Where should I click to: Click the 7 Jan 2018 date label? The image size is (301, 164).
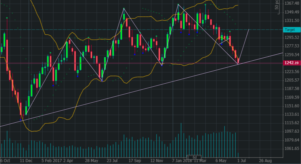[182, 160]
